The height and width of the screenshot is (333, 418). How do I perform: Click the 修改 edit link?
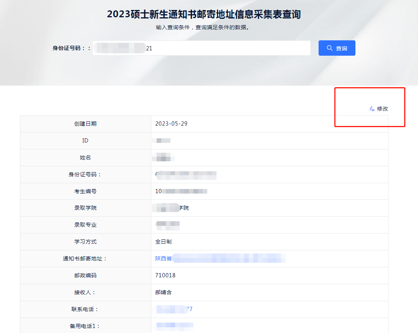coord(379,109)
